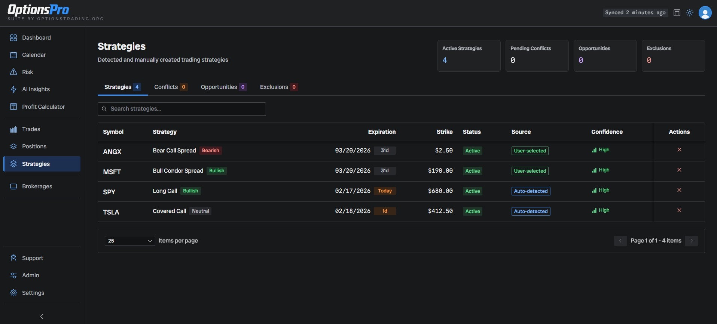Click the User-selected badge on ANGX row
Screen dimensions: 717x324
pos(530,151)
